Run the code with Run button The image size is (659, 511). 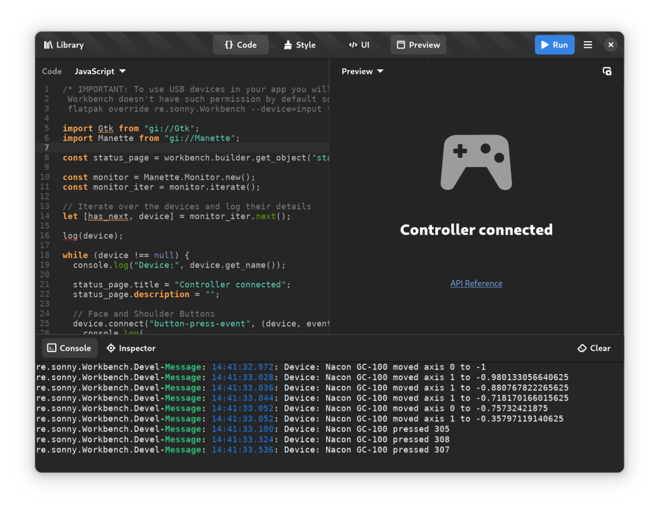tap(554, 45)
